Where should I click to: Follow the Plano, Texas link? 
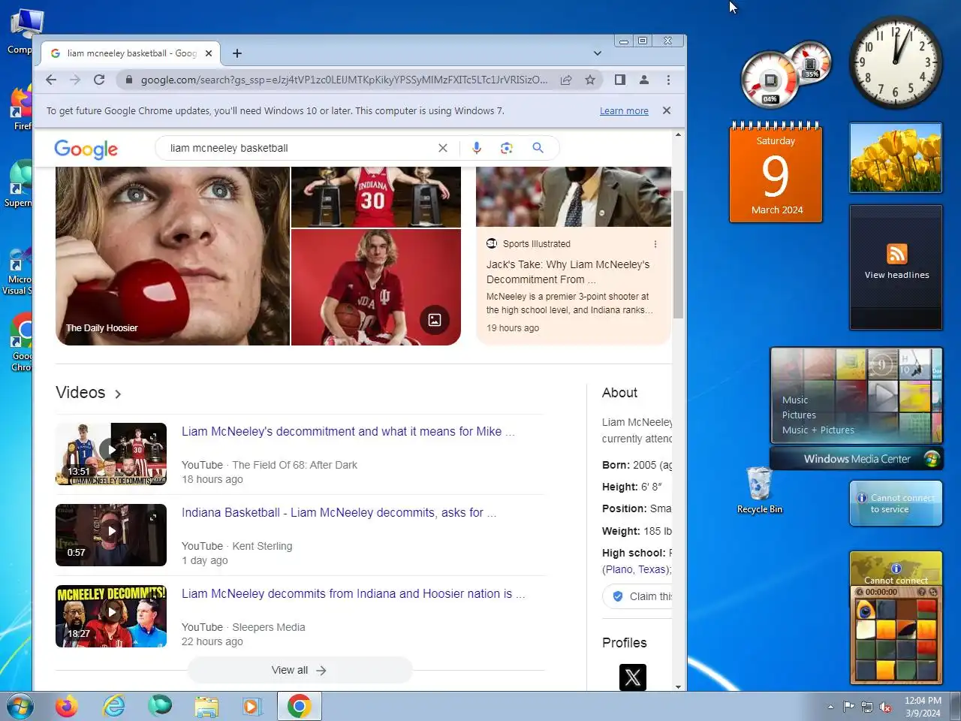coord(637,569)
